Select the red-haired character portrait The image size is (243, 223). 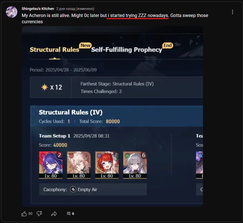click(107, 165)
